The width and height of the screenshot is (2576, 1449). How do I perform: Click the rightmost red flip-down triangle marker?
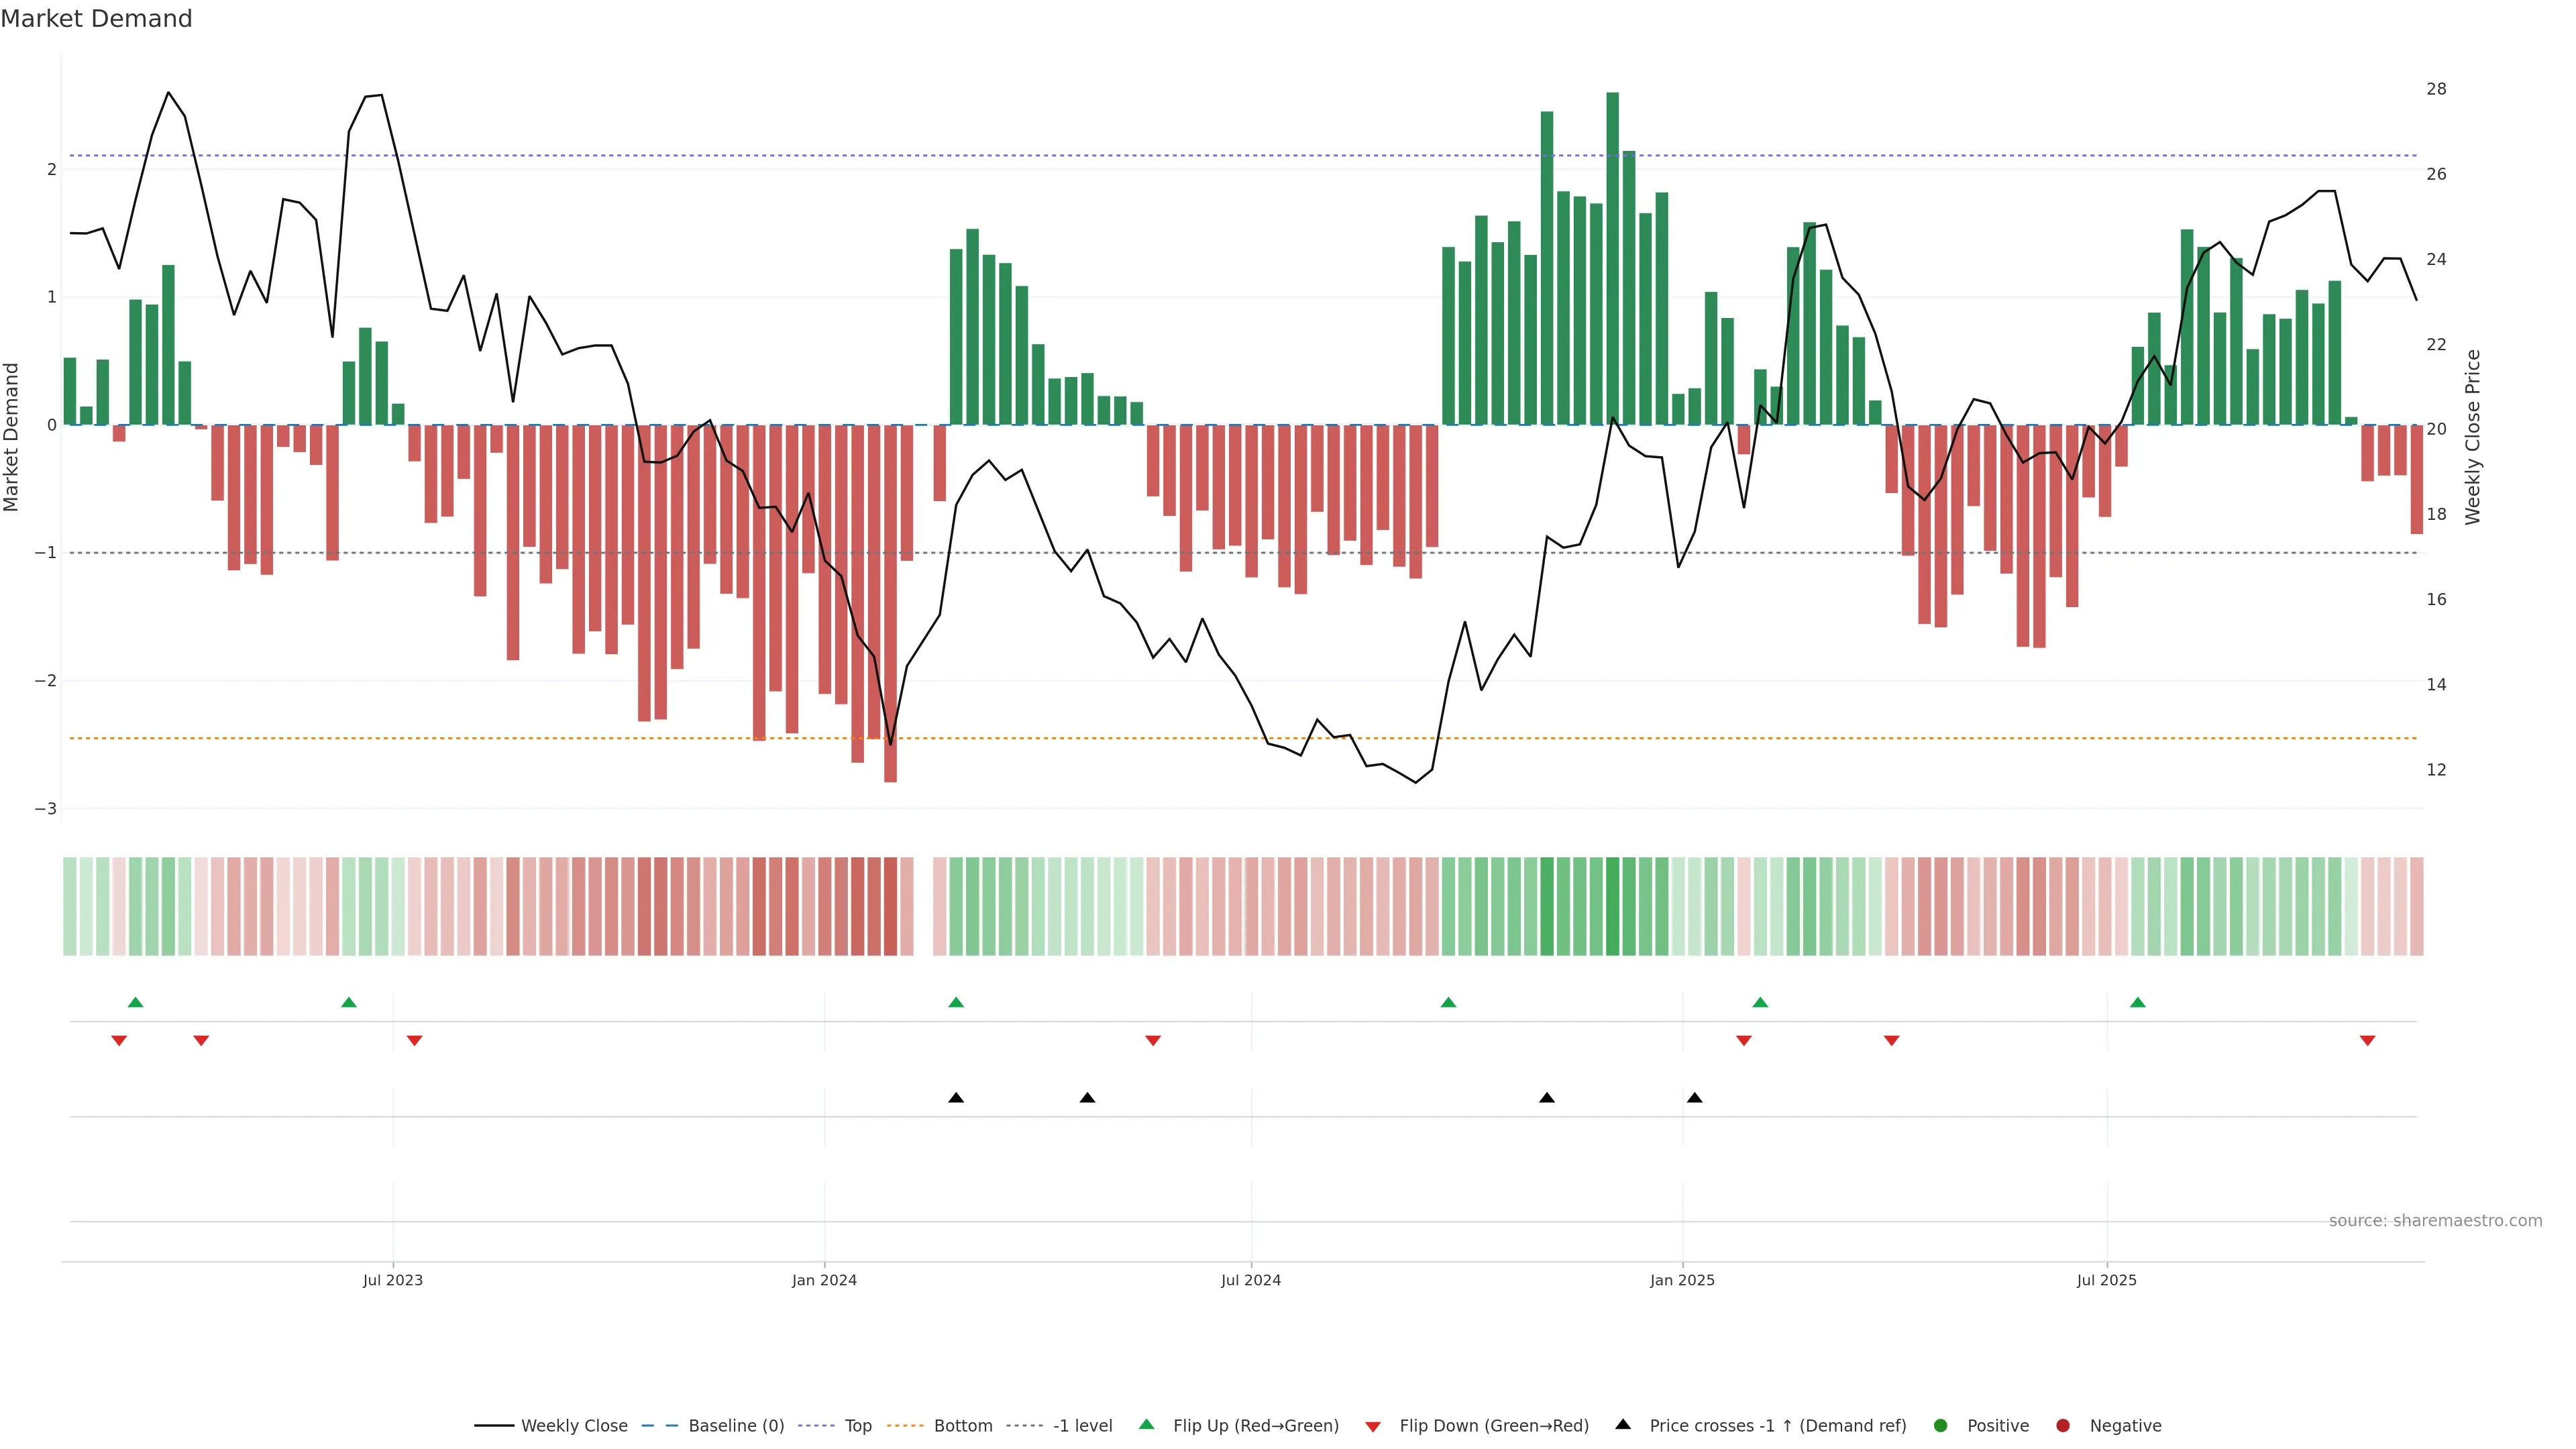pos(2367,1041)
